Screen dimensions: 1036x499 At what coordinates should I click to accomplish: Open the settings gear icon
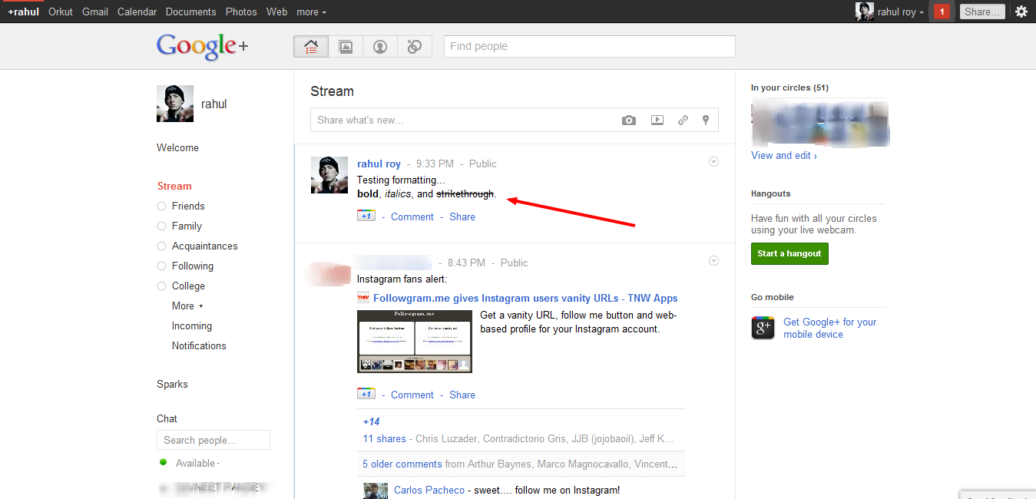(1021, 12)
